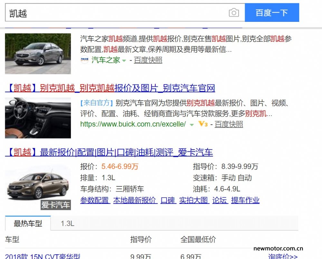The height and width of the screenshot is (259, 322).
Task: Open the 别克汽车官网 凯越 result title
Action: 110,88
